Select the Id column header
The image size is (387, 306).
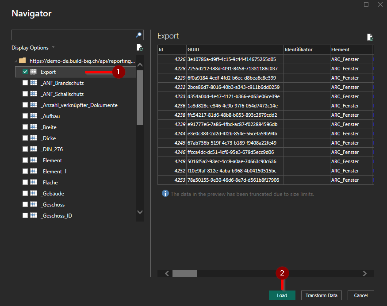point(172,50)
